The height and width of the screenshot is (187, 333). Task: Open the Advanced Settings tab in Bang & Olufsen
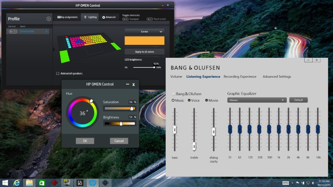click(x=277, y=76)
